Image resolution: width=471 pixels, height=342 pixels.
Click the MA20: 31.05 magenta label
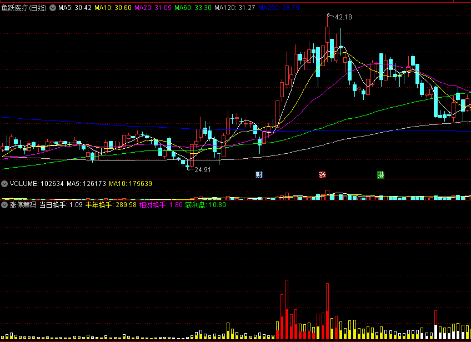click(153, 8)
